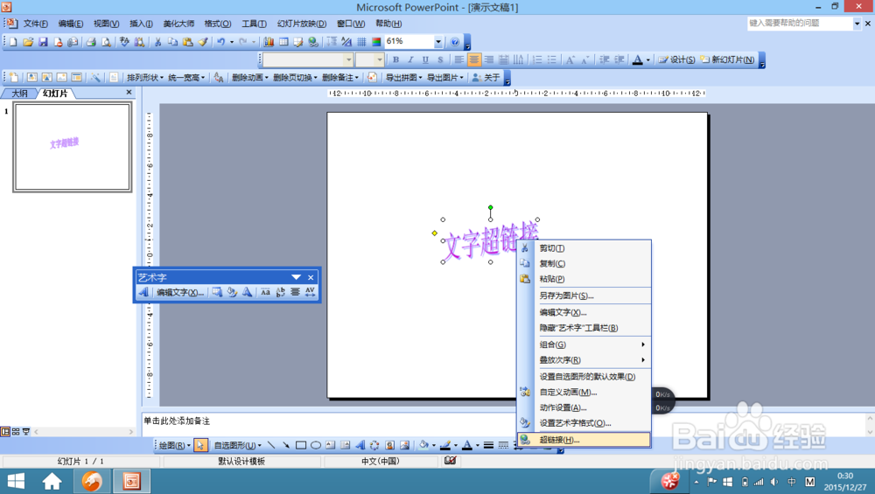Show or hide the grid
875x494 pixels.
361,42
